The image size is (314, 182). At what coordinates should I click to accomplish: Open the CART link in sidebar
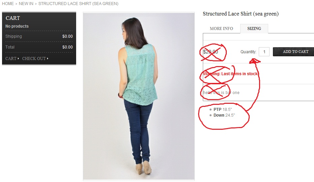[11, 59]
